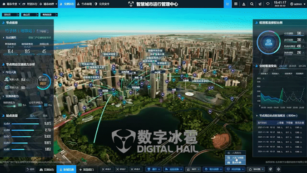Select the 流入 station flow tab
Image resolution: width=307 pixels, height=173 pixels.
pos(32,116)
